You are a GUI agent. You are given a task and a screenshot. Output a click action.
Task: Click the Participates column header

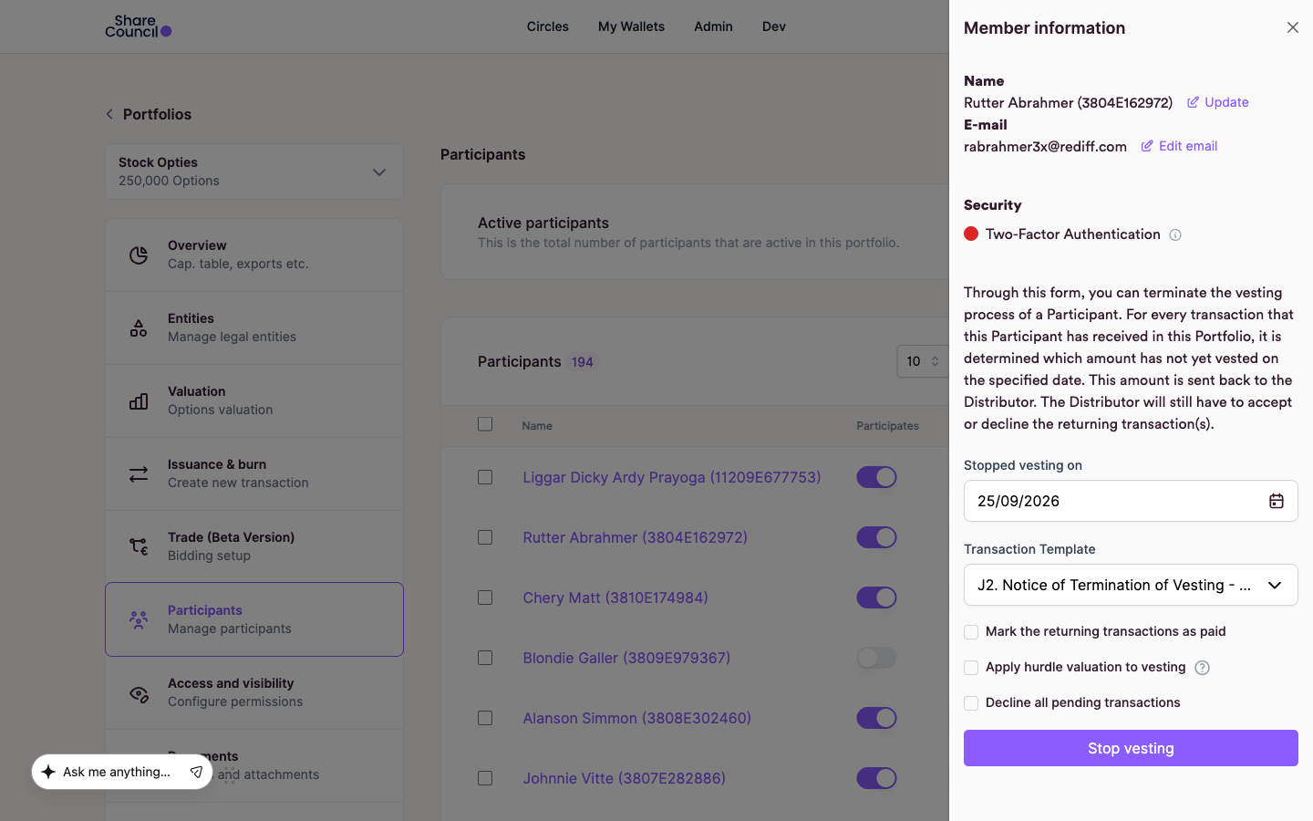click(887, 426)
